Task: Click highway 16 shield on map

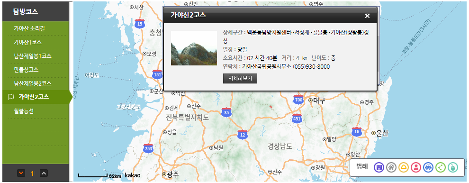Action: click(x=357, y=132)
